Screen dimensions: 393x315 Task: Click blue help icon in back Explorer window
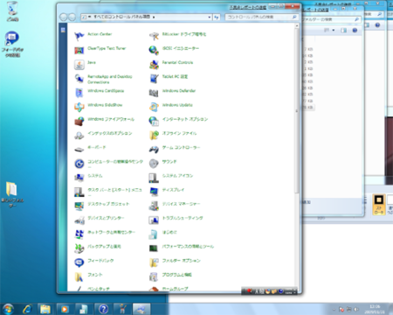pyautogui.click(x=355, y=30)
